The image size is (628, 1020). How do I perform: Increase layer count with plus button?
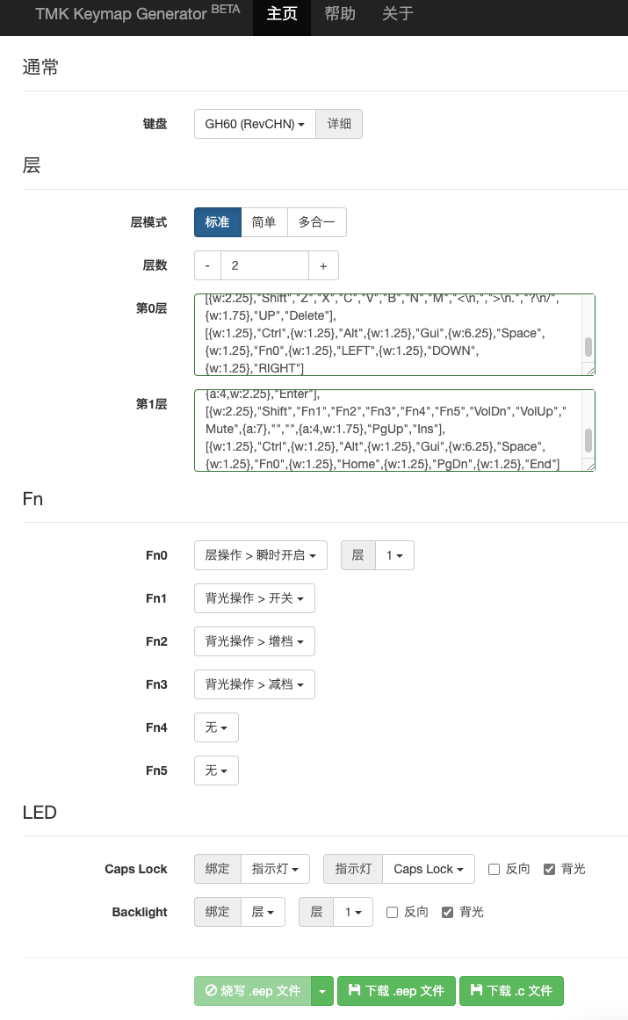(323, 265)
